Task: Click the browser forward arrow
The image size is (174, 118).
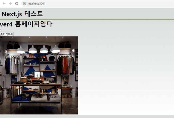Action: pyautogui.click(x=10, y=4)
